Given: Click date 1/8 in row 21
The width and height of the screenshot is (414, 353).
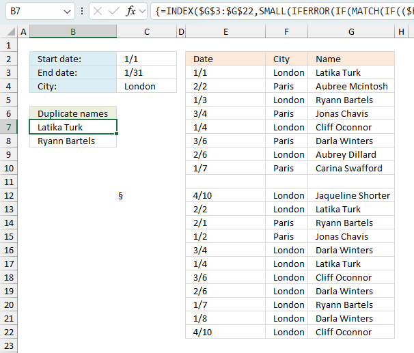Looking at the screenshot, I should pos(225,318).
